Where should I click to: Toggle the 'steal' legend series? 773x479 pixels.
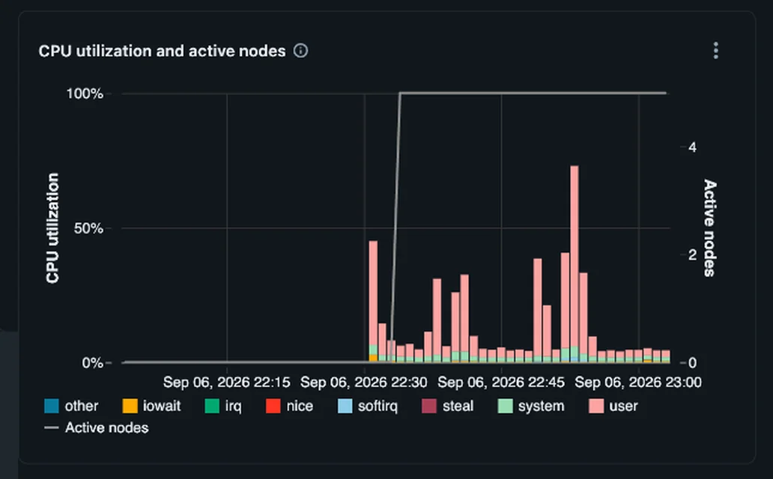(448, 406)
